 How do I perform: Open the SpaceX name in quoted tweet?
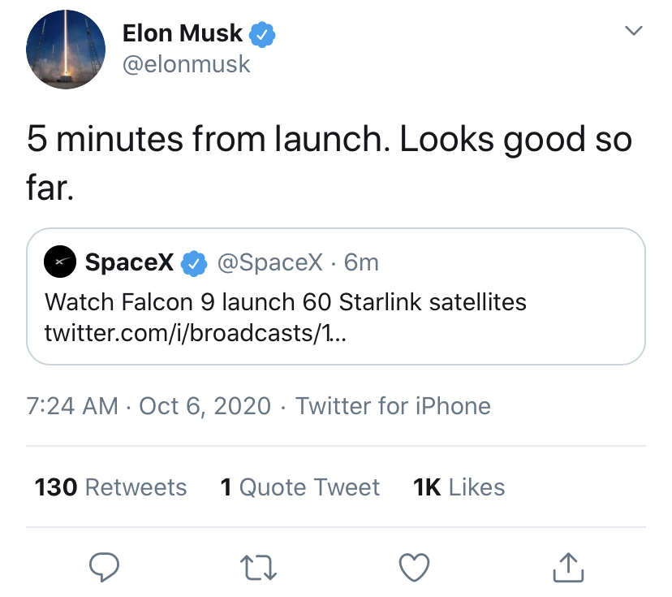coord(129,262)
